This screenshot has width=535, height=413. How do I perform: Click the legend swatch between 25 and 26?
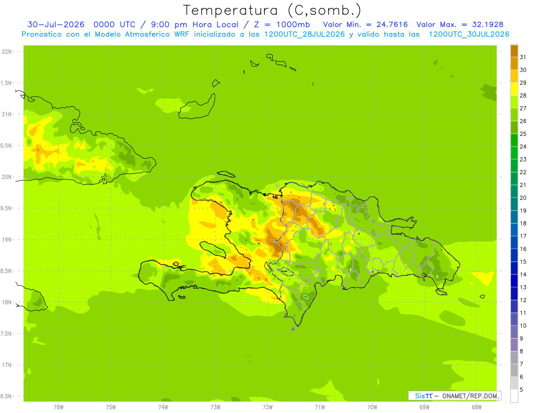(x=514, y=128)
